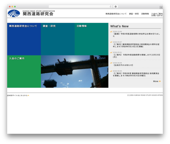Viewport: 170px width, 144px height.
Task: Open 入会のご案内 in top navigation
Action: pos(157,14)
